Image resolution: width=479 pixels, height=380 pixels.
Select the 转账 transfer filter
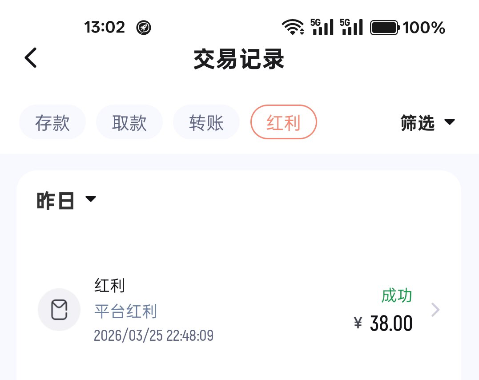coord(206,122)
